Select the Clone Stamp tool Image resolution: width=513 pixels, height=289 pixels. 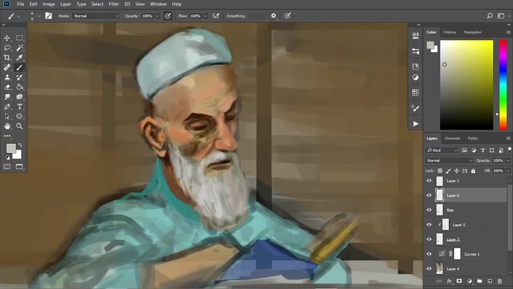coord(7,77)
